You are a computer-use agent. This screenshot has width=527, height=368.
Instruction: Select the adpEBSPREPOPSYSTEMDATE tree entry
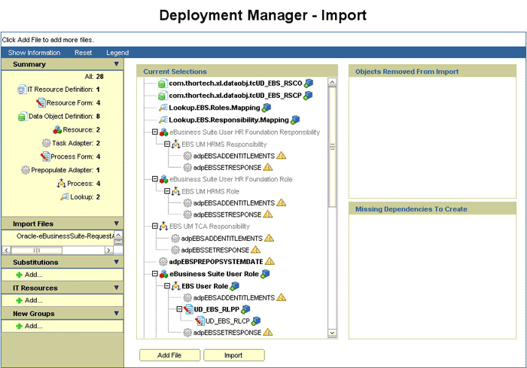pos(216,261)
